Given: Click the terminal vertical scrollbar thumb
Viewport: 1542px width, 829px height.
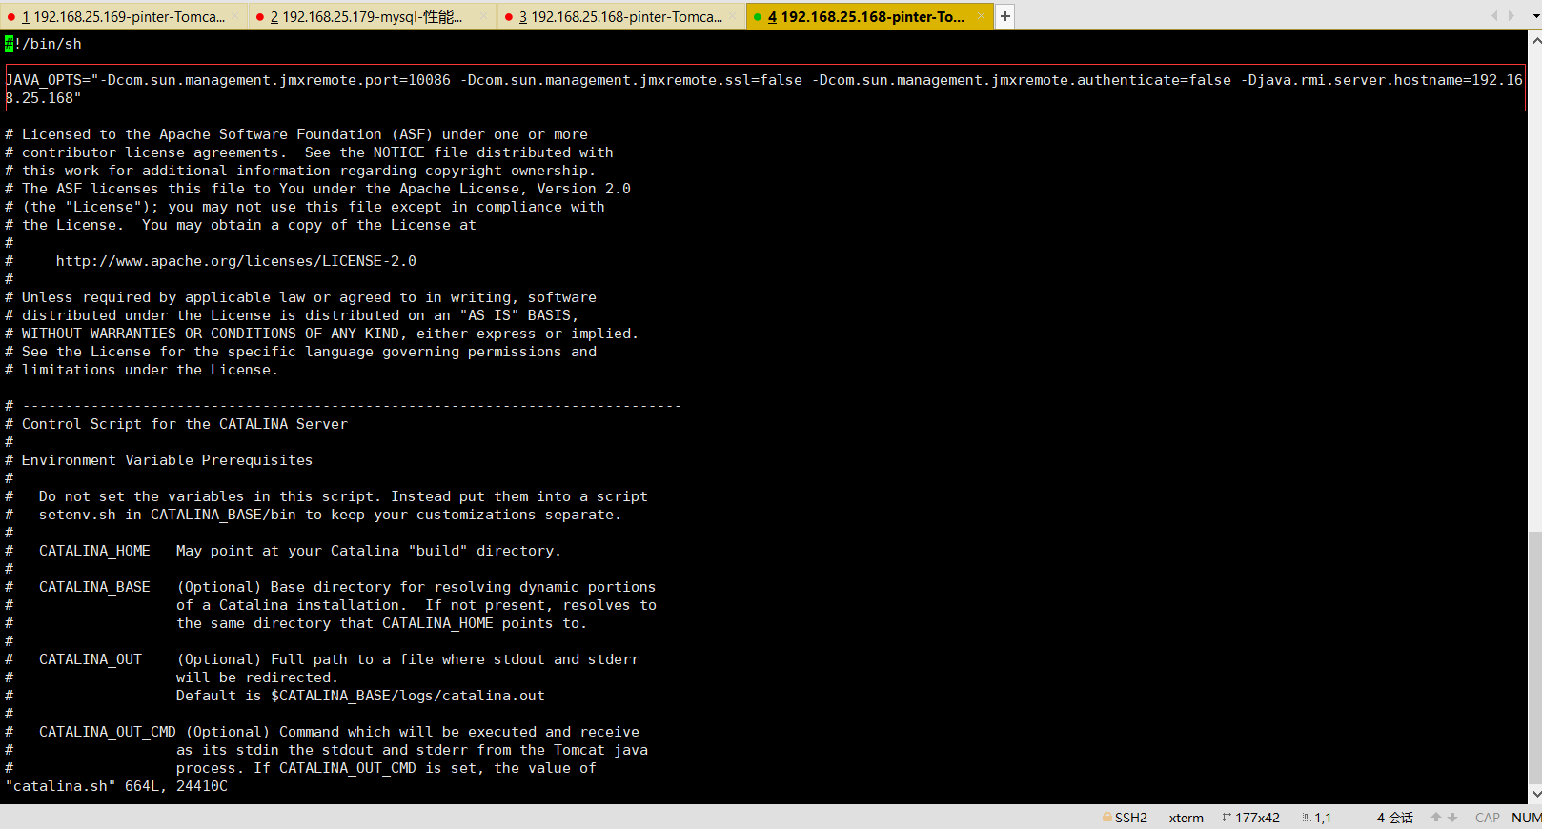Looking at the screenshot, I should click(x=1535, y=657).
